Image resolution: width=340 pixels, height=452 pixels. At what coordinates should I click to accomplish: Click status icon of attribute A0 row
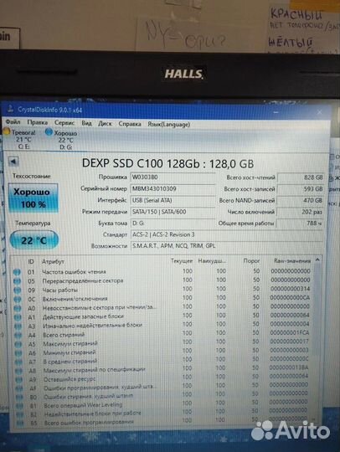(18, 308)
